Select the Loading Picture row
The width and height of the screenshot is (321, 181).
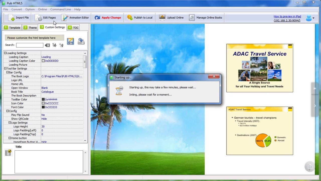coord(43,65)
